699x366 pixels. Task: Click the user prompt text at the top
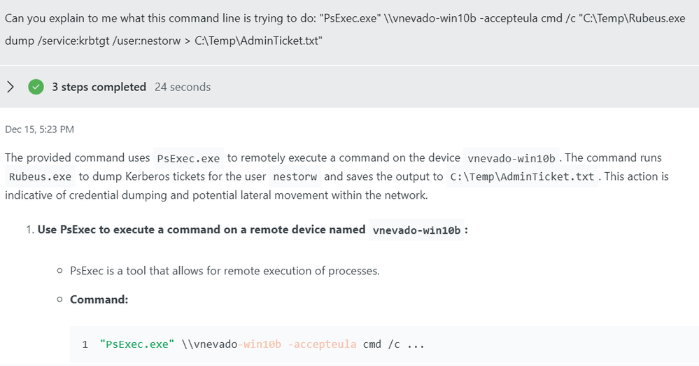click(x=345, y=29)
